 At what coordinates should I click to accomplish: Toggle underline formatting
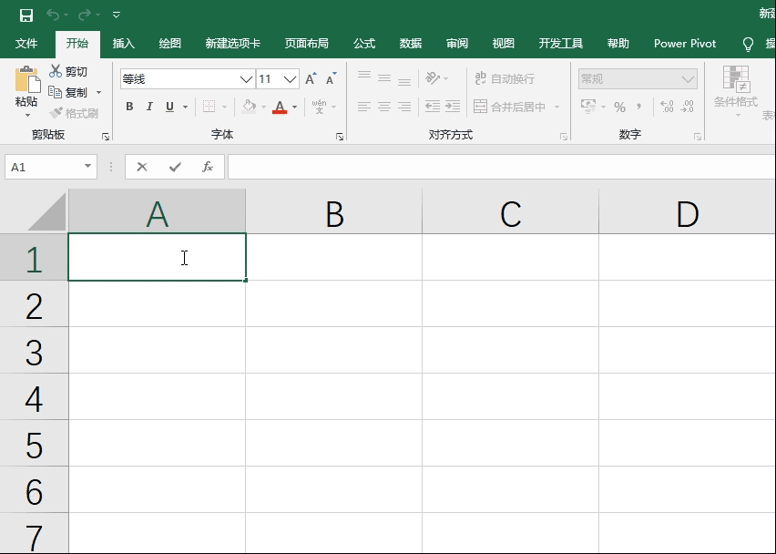[x=169, y=107]
